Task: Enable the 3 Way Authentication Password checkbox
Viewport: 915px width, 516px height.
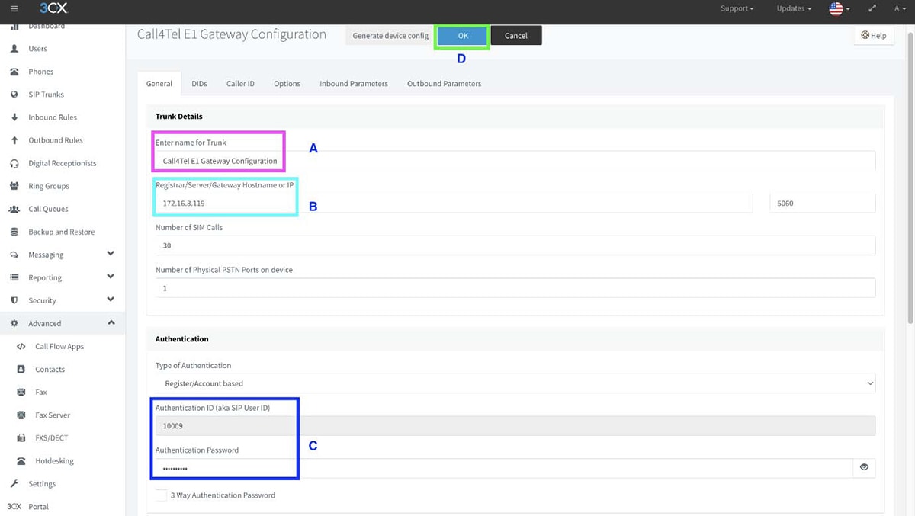Action: (x=161, y=495)
